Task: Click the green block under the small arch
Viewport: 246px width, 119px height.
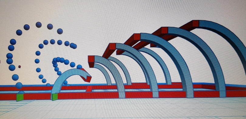Action: 55,97
